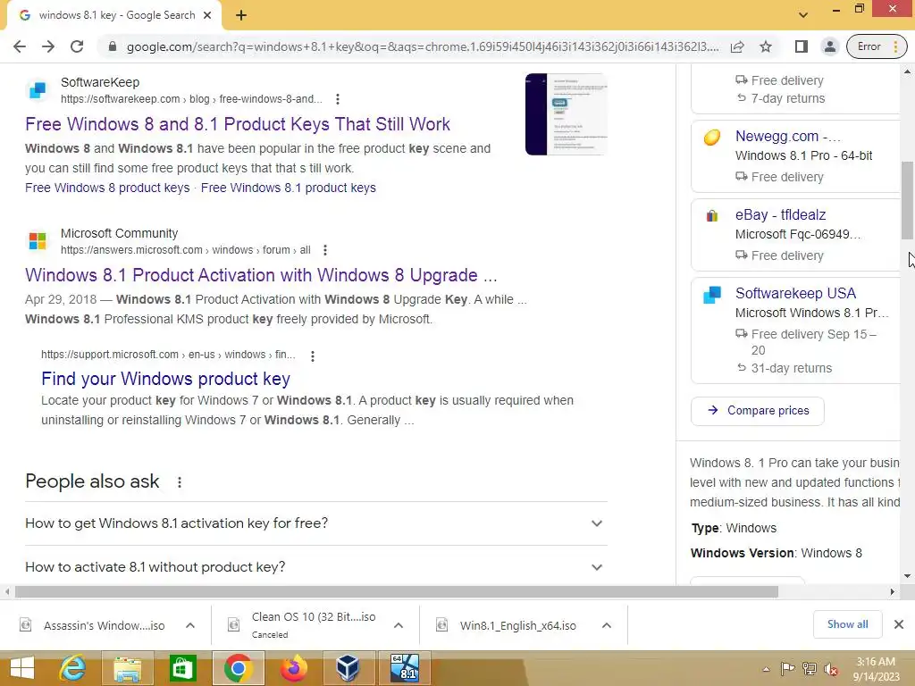Open Find your Windows product key result
The height and width of the screenshot is (686, 915).
165,379
